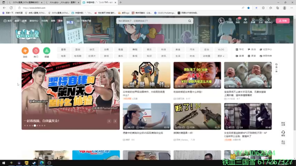Open 新歌热榜 music chart link
The image size is (296, 166).
[x=266, y=56]
